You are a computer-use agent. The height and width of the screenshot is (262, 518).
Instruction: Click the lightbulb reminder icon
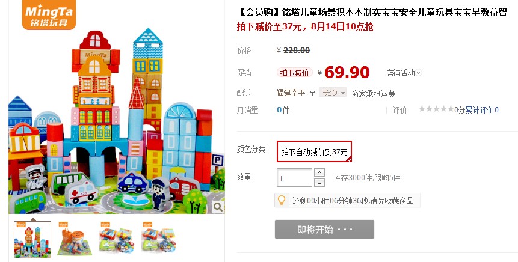(282, 200)
